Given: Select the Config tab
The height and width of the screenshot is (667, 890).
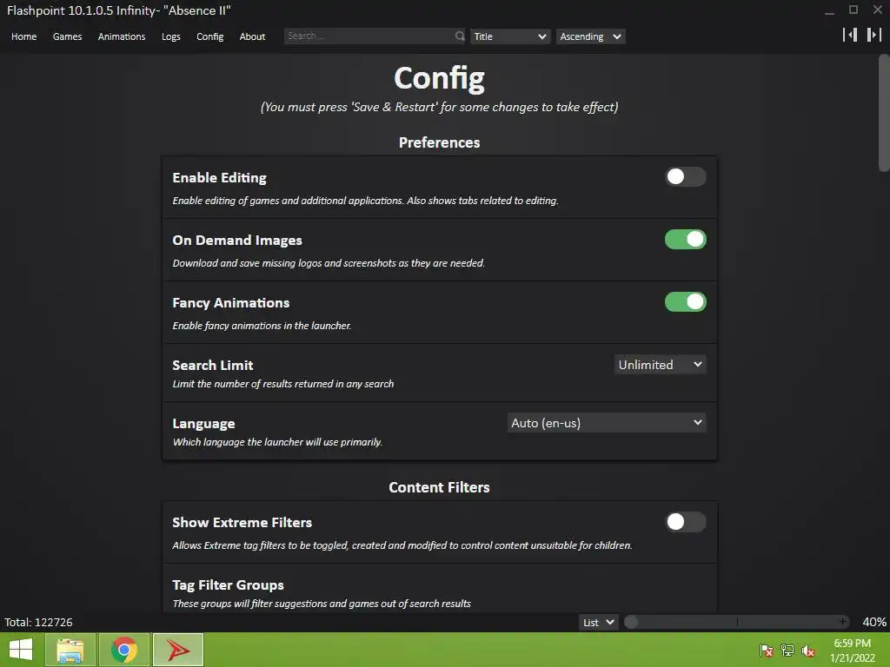Looking at the screenshot, I should coord(210,36).
